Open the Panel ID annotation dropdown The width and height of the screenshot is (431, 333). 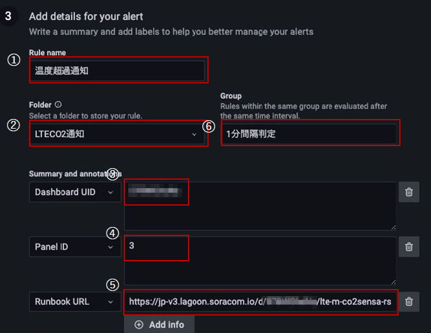[75, 246]
